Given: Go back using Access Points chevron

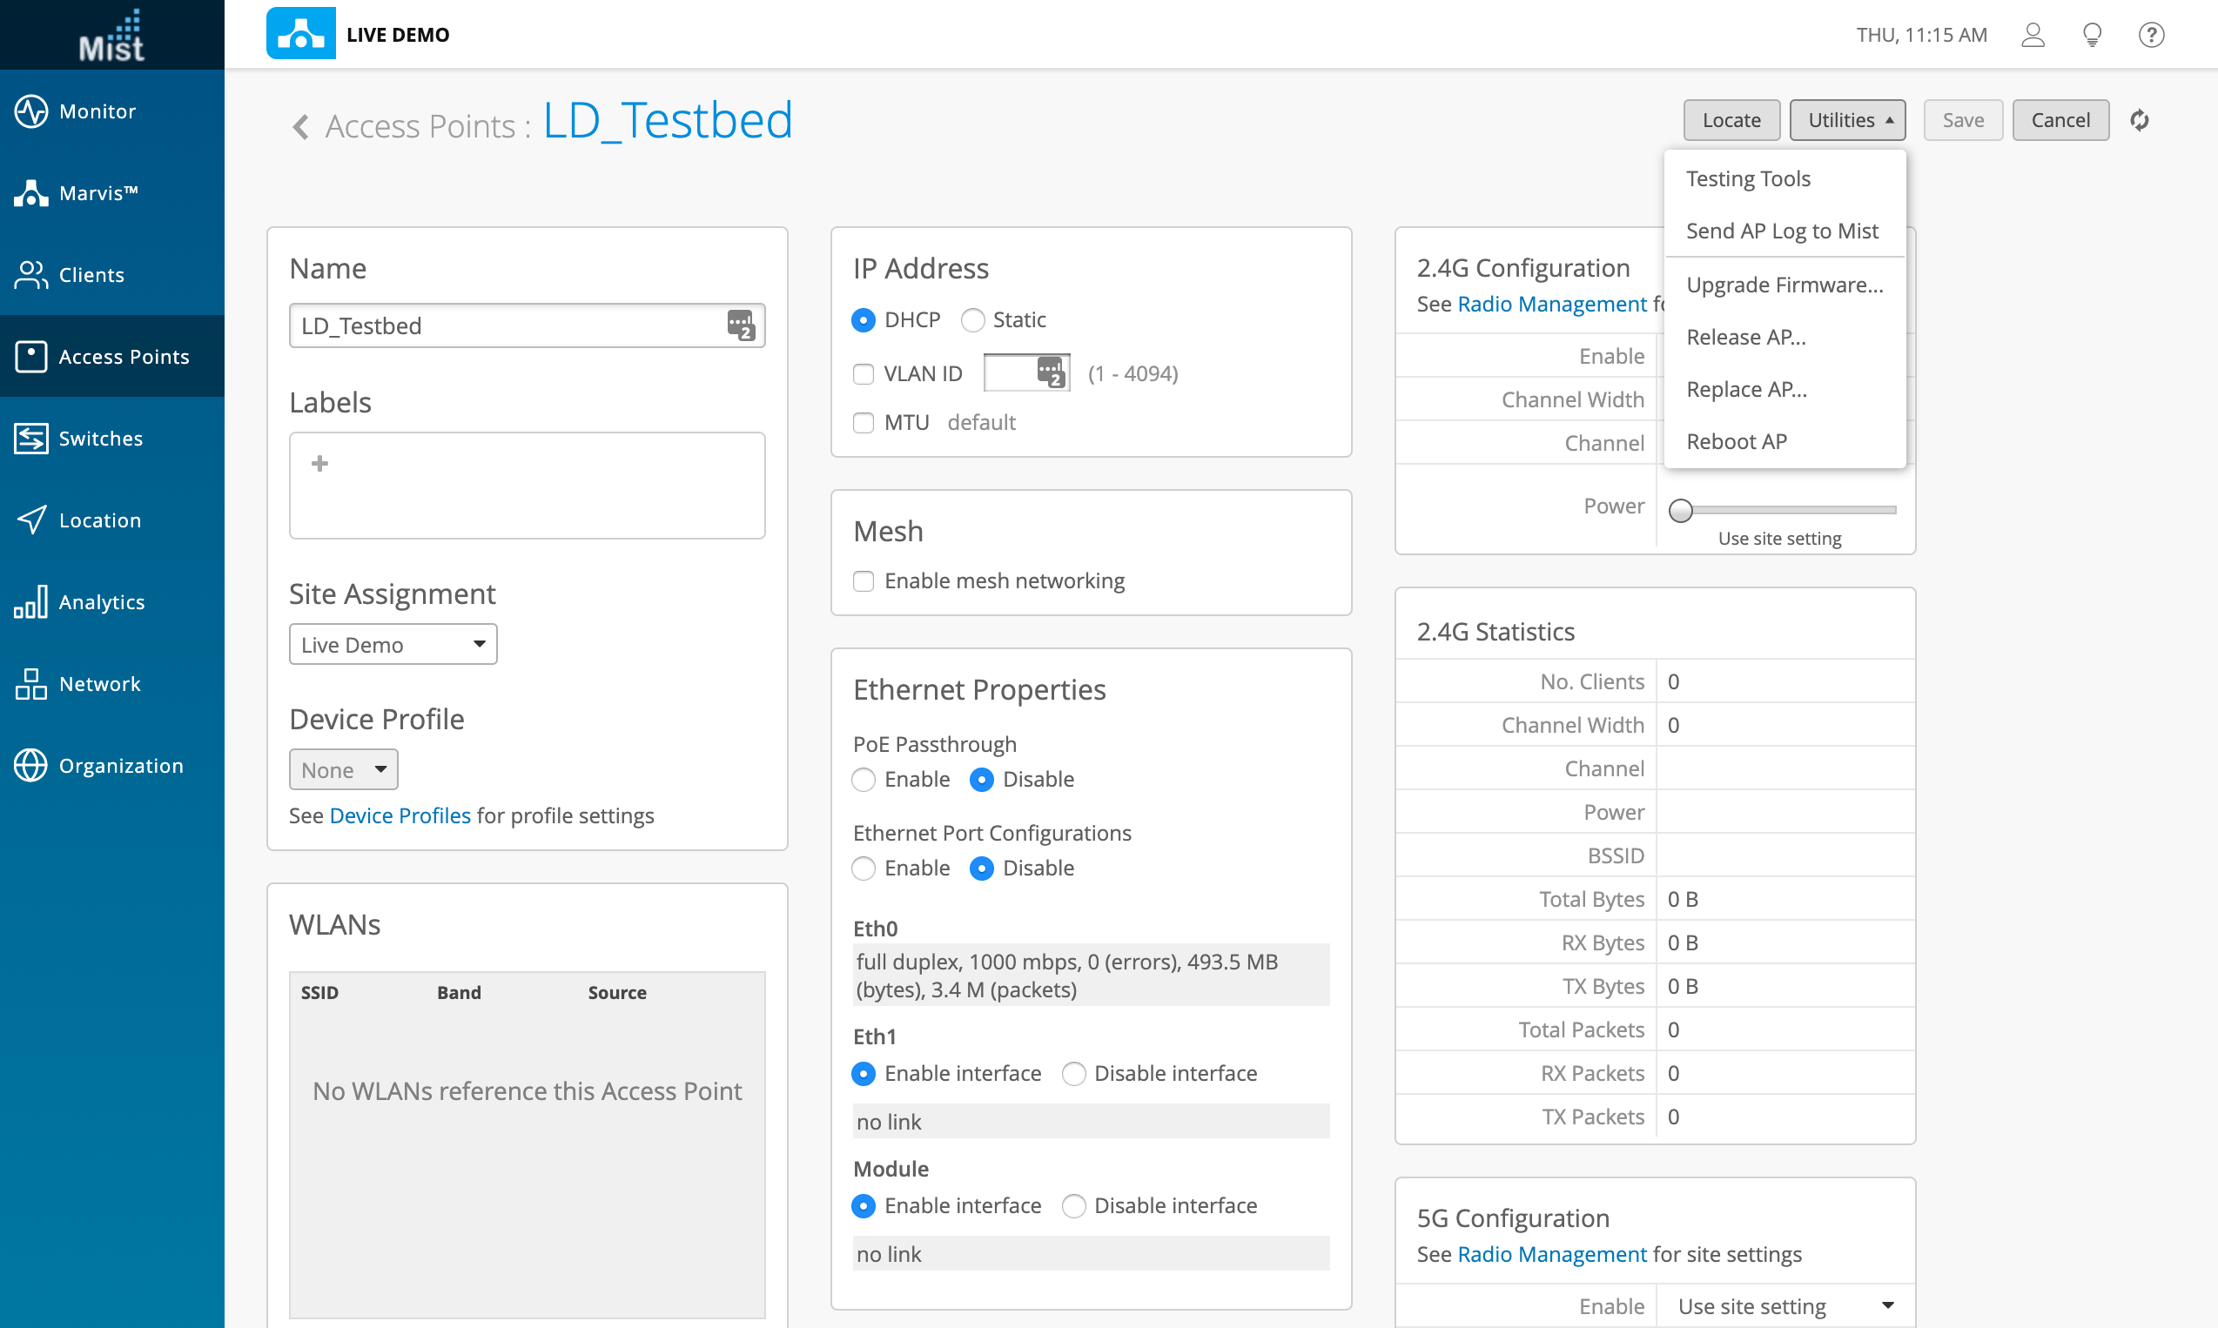Looking at the screenshot, I should pyautogui.click(x=300, y=126).
